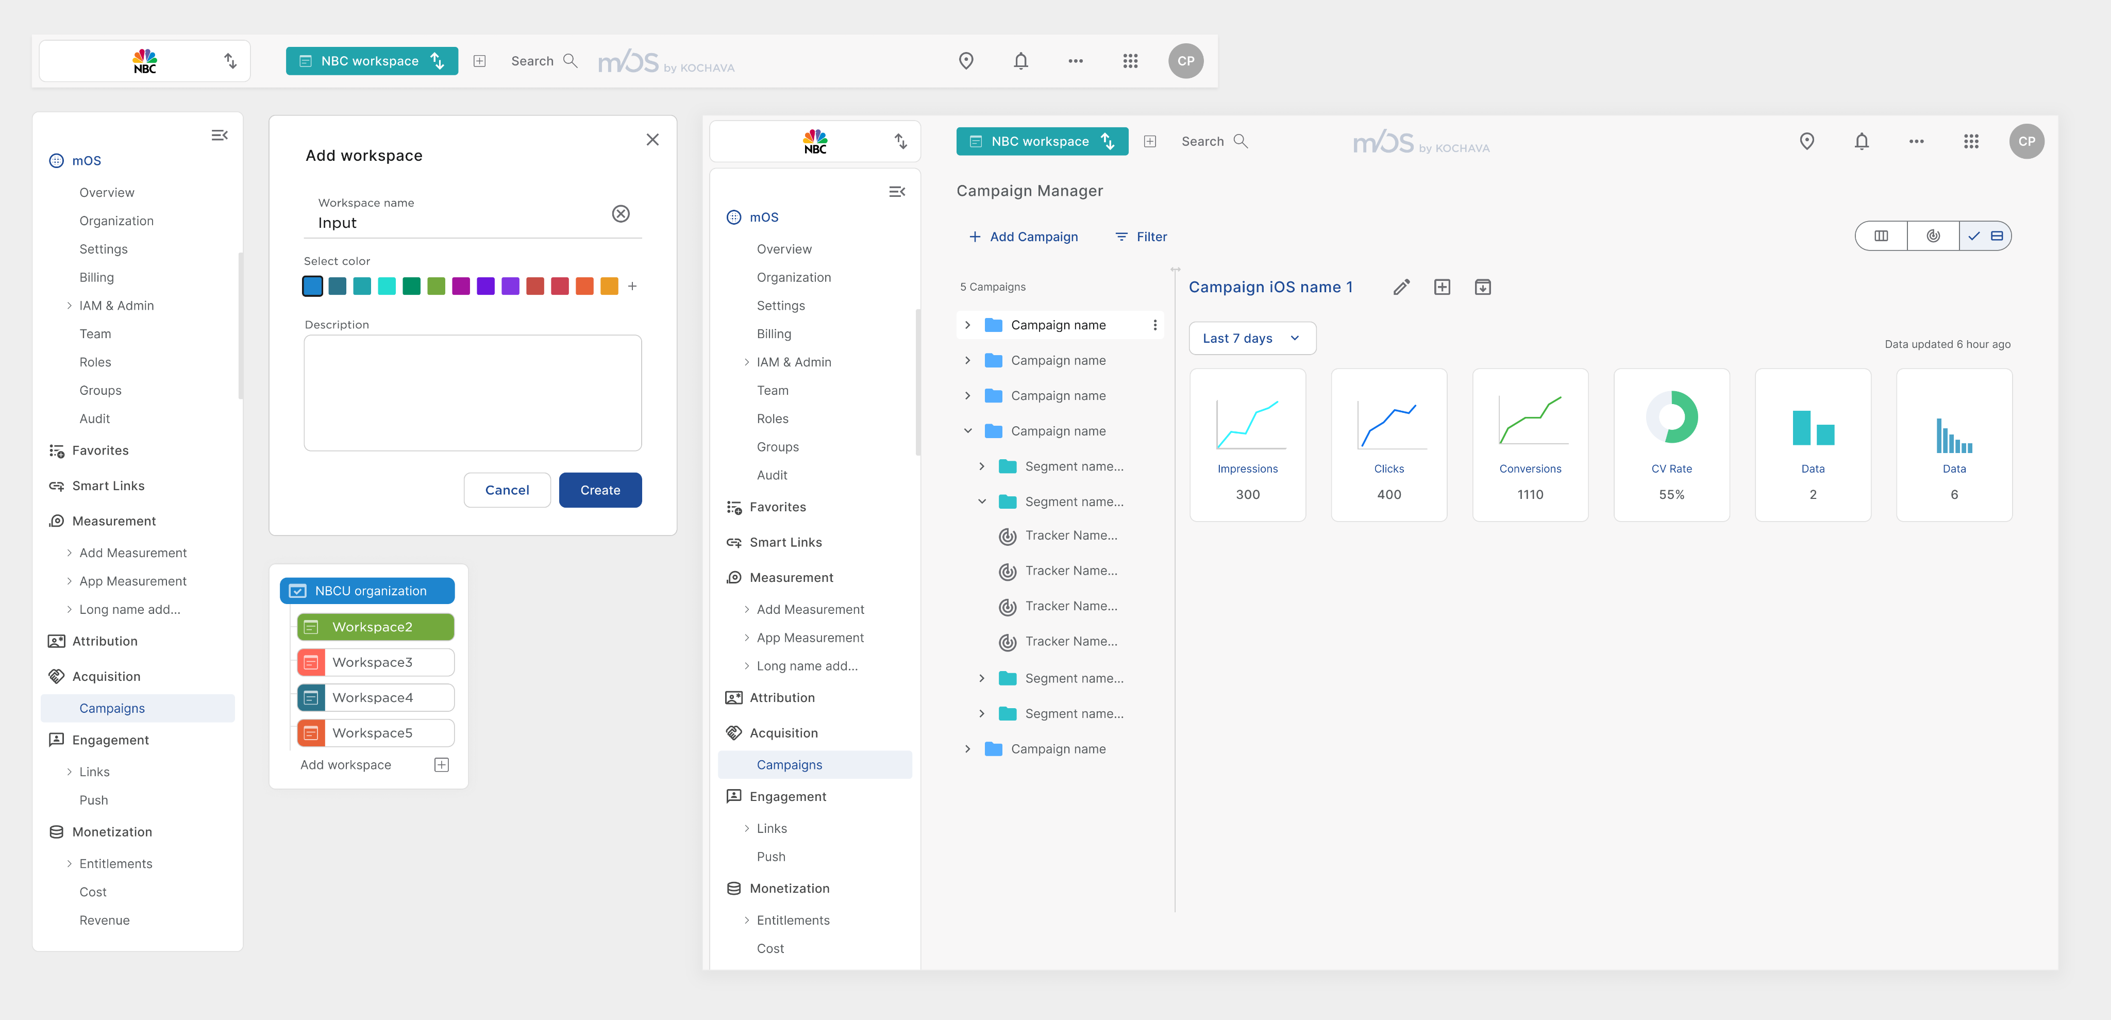The image size is (2111, 1020).
Task: Switch to columns view toggle
Action: [x=1881, y=236]
